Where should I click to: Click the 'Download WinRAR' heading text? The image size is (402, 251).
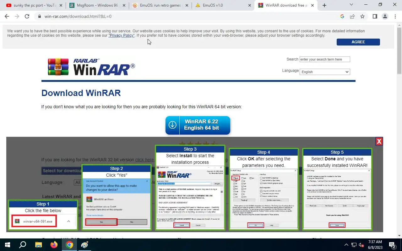81,93
